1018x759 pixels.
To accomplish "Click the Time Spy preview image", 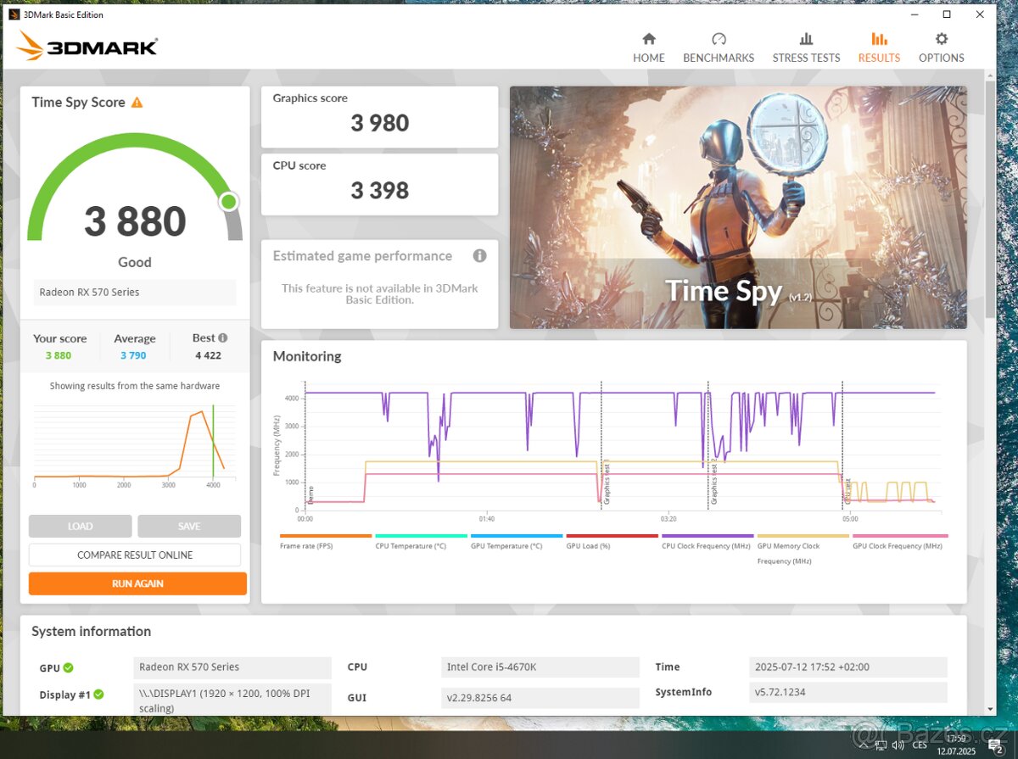I will 738,207.
